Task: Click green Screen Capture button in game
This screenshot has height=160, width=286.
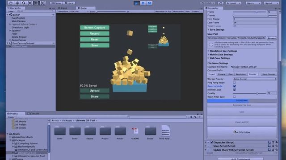Action: click(95, 28)
